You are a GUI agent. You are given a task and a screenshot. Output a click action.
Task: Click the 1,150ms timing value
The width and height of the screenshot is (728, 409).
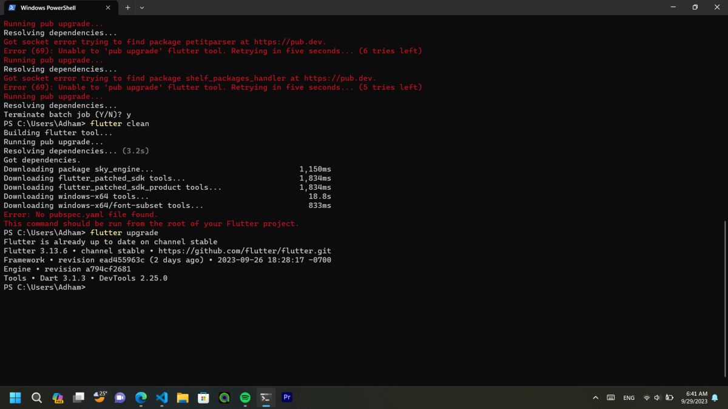[x=315, y=169]
